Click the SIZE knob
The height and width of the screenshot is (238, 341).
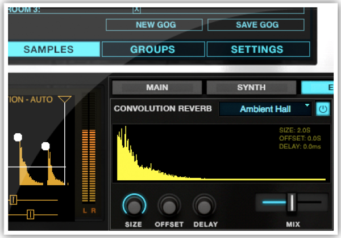134,206
